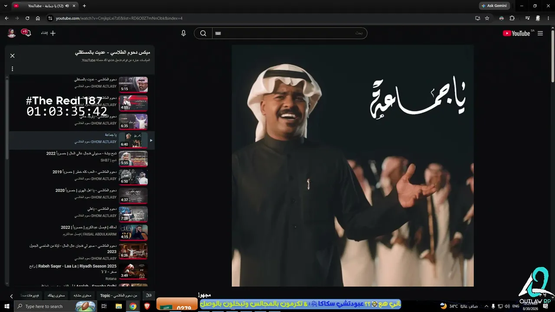The width and height of the screenshot is (555, 312).
Task: Open شيخ بيشة - صبولي فنجال عالي المال
Action: tap(82, 159)
